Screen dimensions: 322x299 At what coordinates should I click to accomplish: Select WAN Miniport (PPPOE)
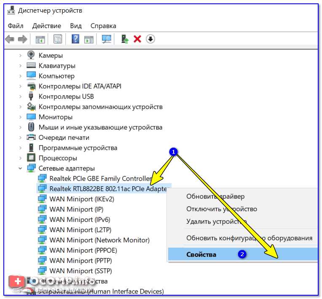83,251
